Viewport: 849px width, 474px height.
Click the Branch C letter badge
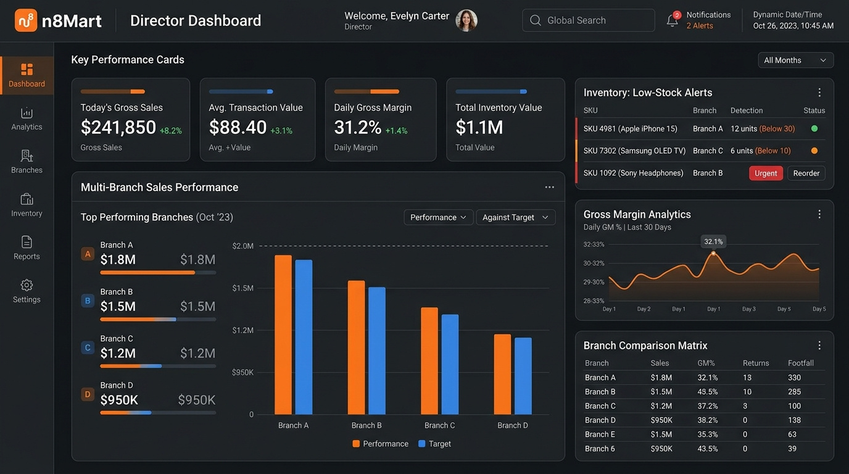pyautogui.click(x=88, y=347)
